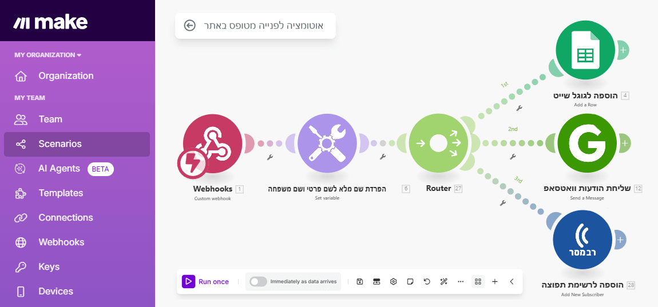Click the undo arrow icon

427,282
